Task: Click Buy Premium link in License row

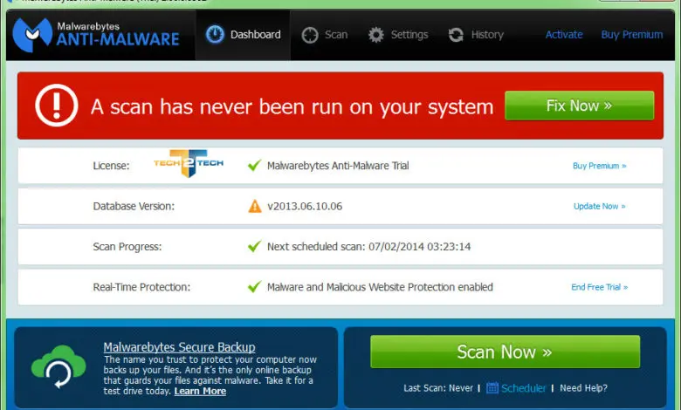Action: click(x=599, y=166)
